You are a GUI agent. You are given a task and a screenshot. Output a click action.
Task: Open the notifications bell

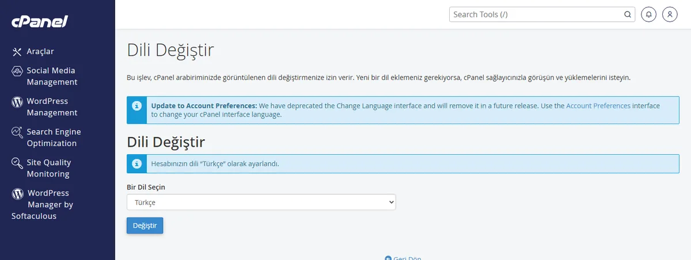(649, 14)
